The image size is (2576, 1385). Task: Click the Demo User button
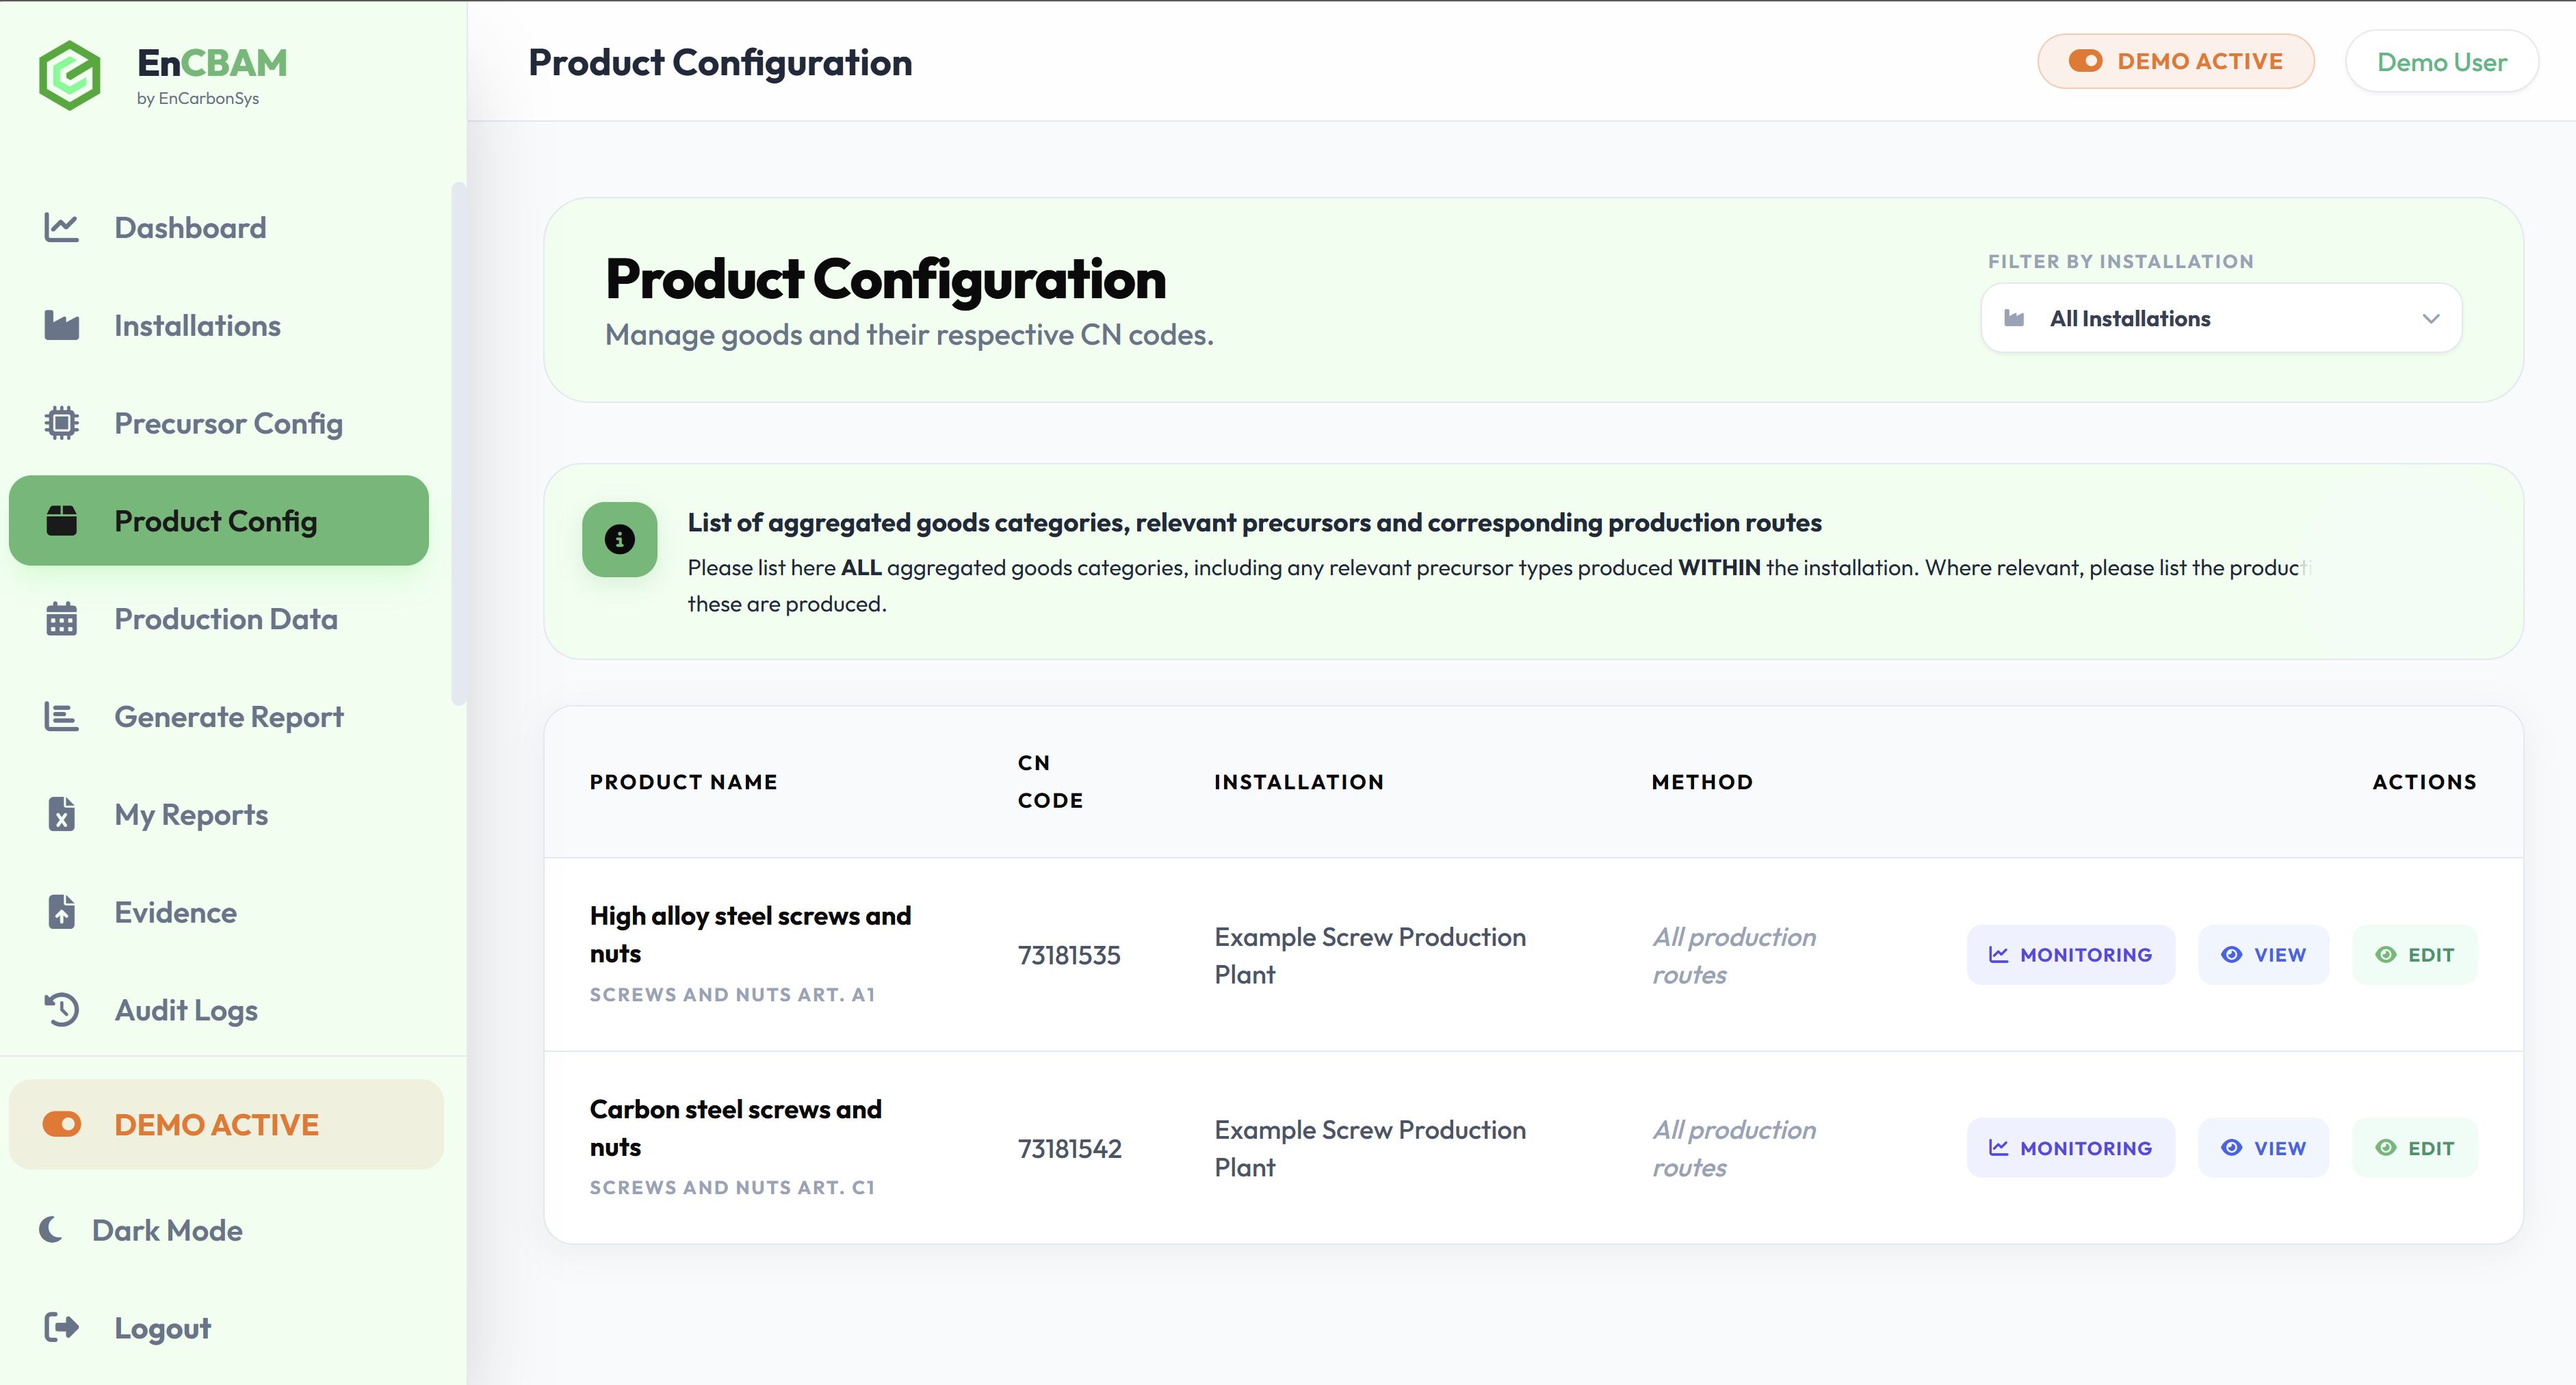[2441, 61]
